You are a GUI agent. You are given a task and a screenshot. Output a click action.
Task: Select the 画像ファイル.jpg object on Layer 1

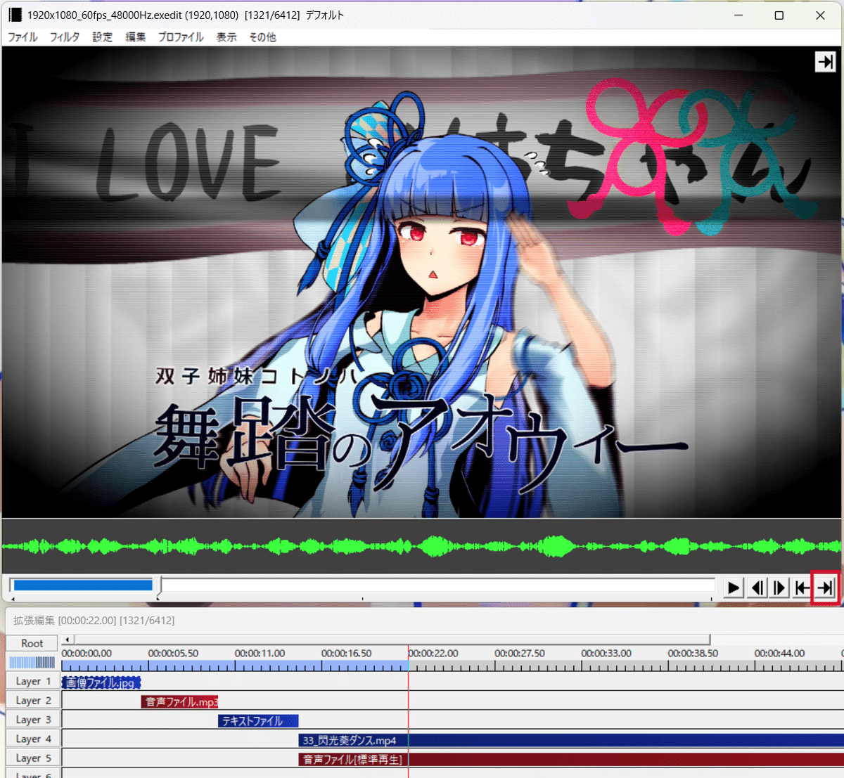click(101, 682)
